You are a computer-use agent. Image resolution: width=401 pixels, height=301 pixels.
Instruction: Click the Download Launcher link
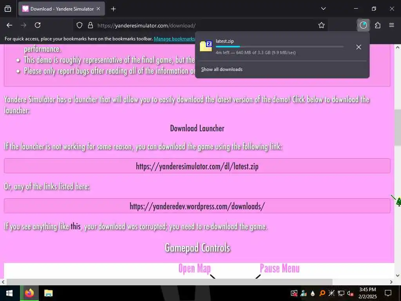(x=197, y=128)
